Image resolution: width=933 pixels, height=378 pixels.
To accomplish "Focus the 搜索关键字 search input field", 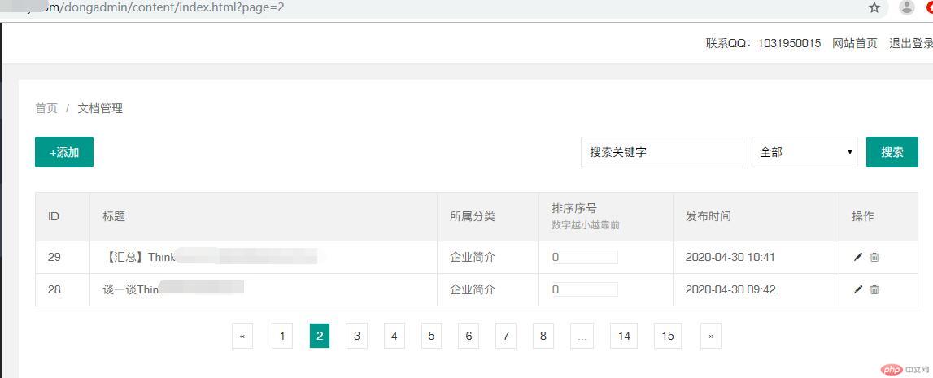I will 661,152.
